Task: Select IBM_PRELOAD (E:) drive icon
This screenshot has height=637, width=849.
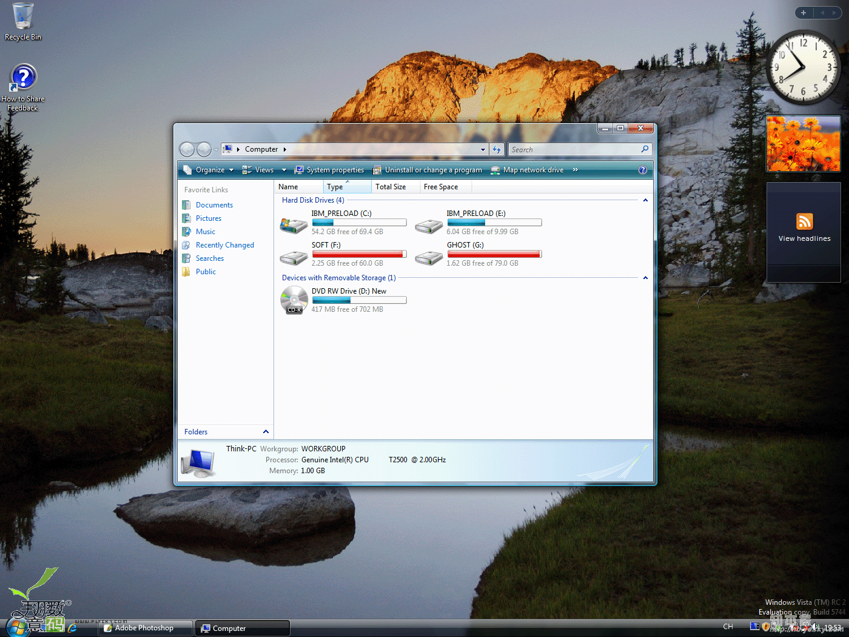Action: (x=429, y=226)
